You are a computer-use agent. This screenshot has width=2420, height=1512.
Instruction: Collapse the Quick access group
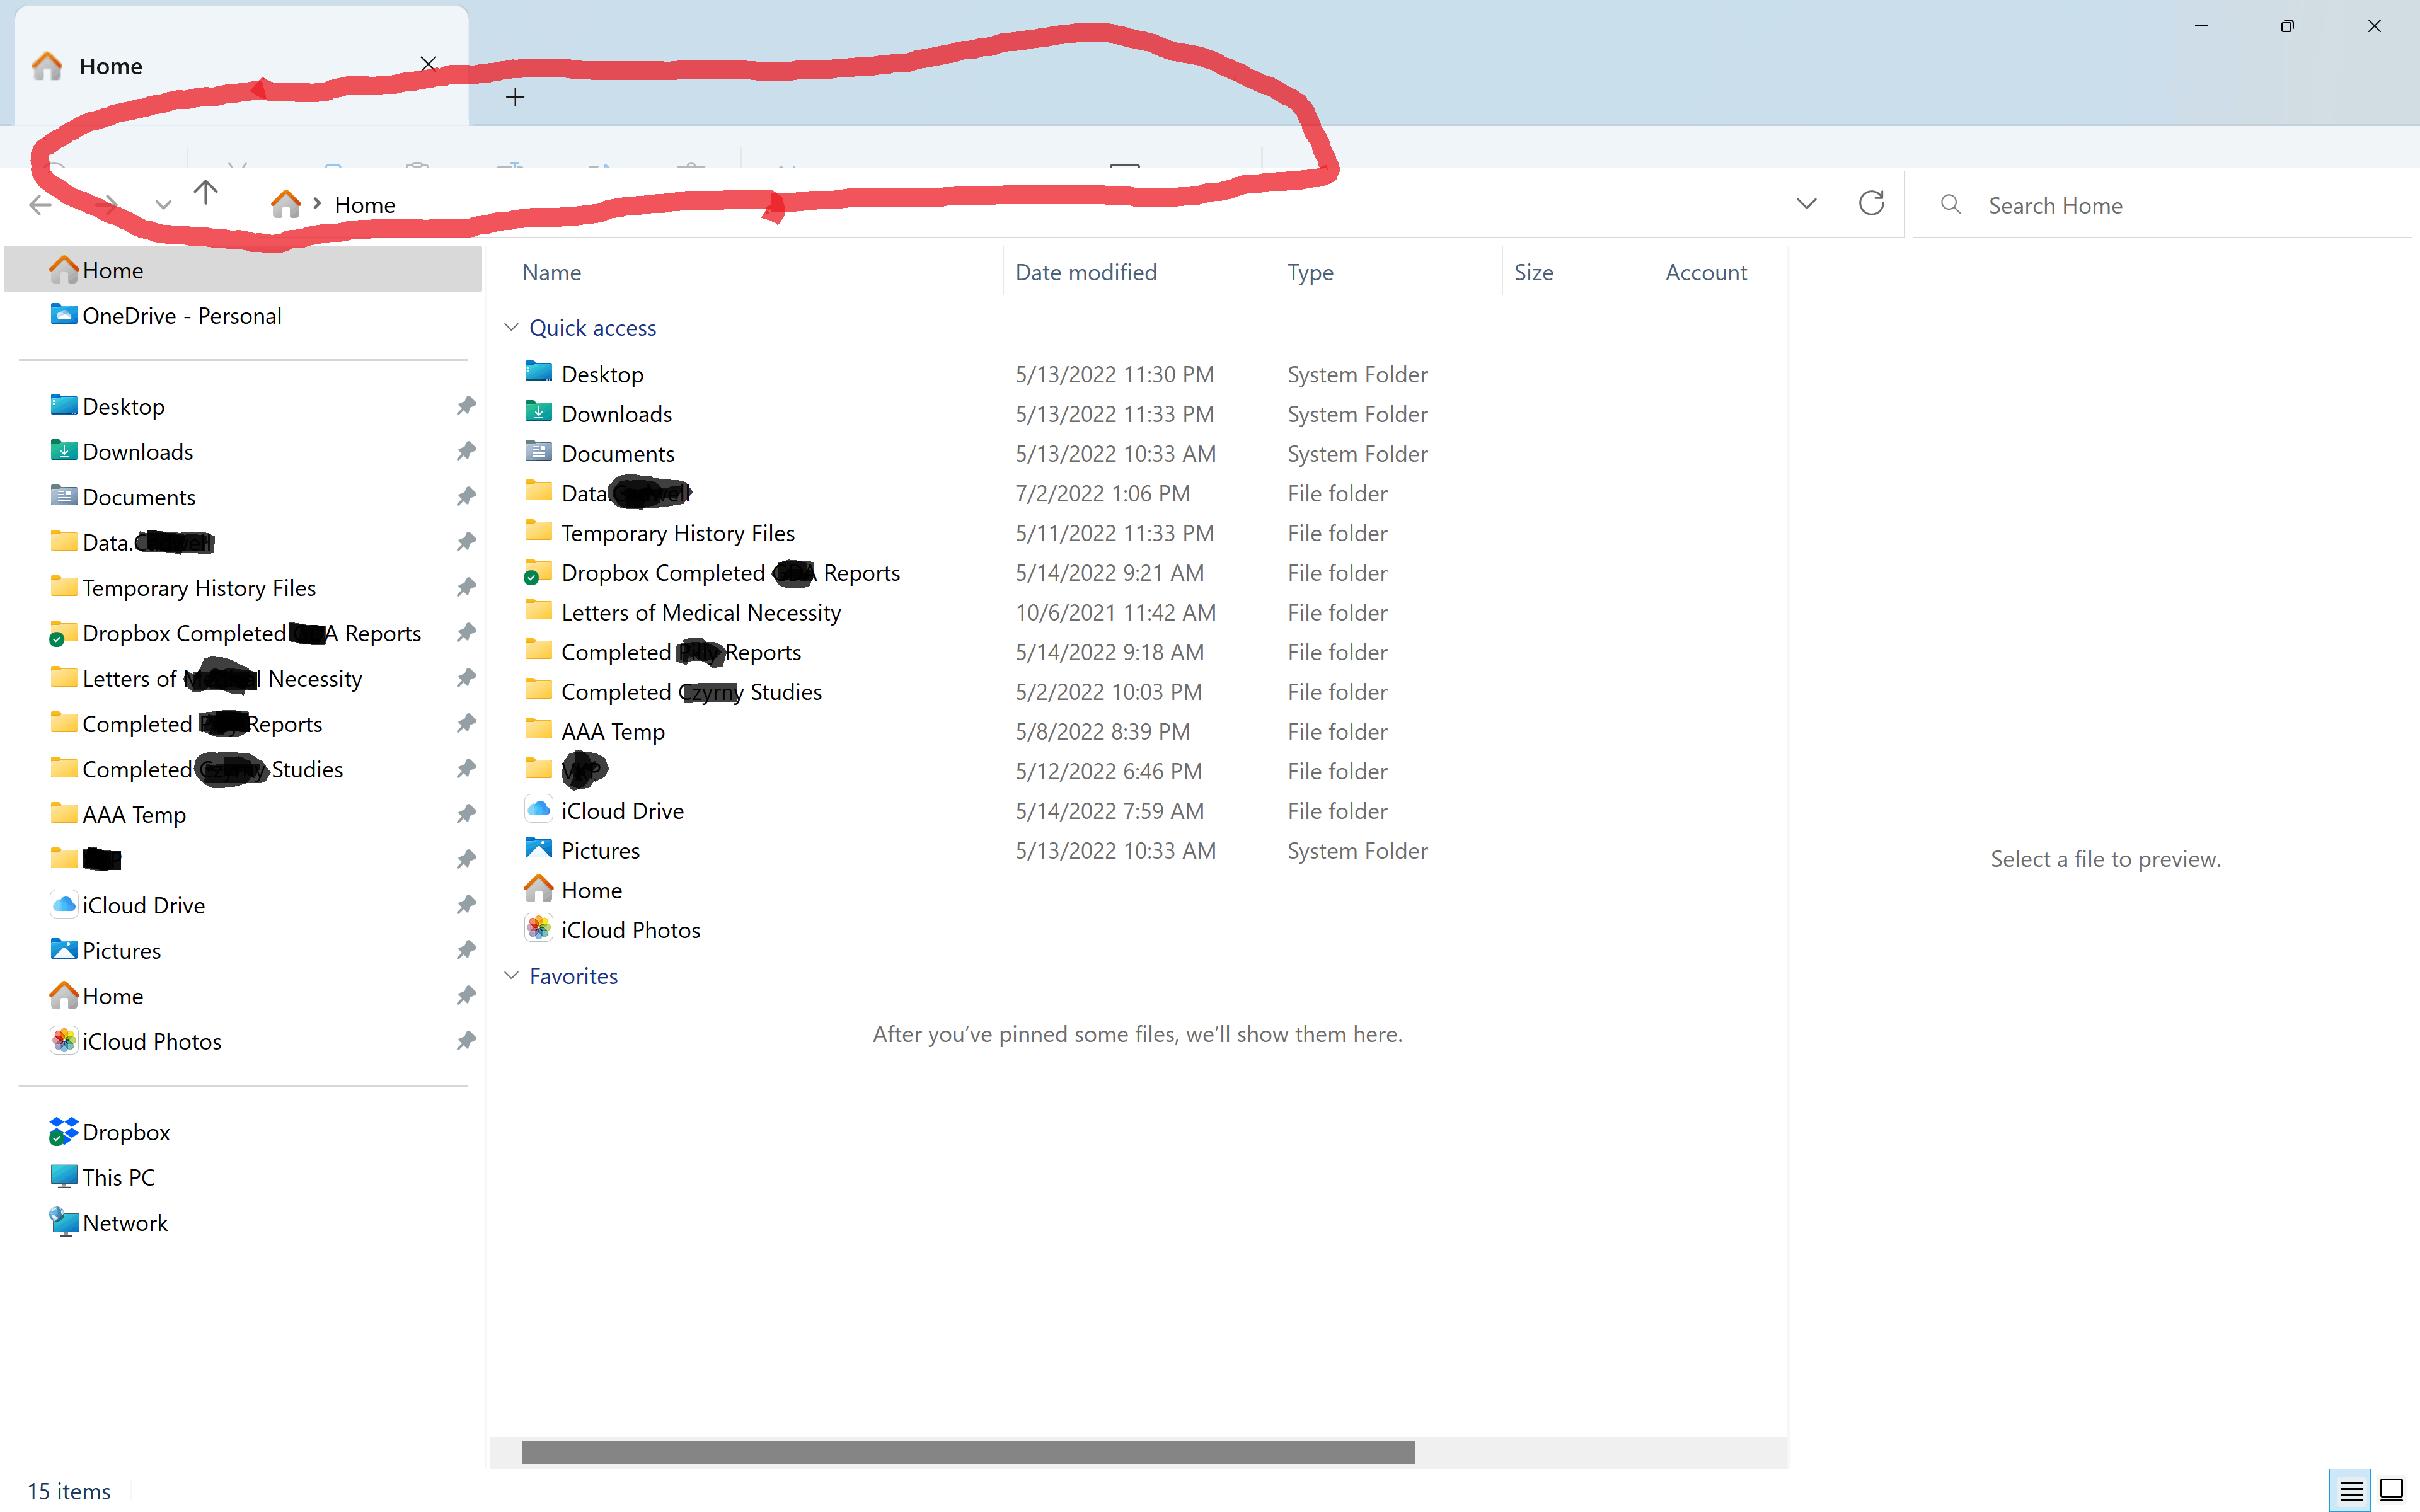511,328
